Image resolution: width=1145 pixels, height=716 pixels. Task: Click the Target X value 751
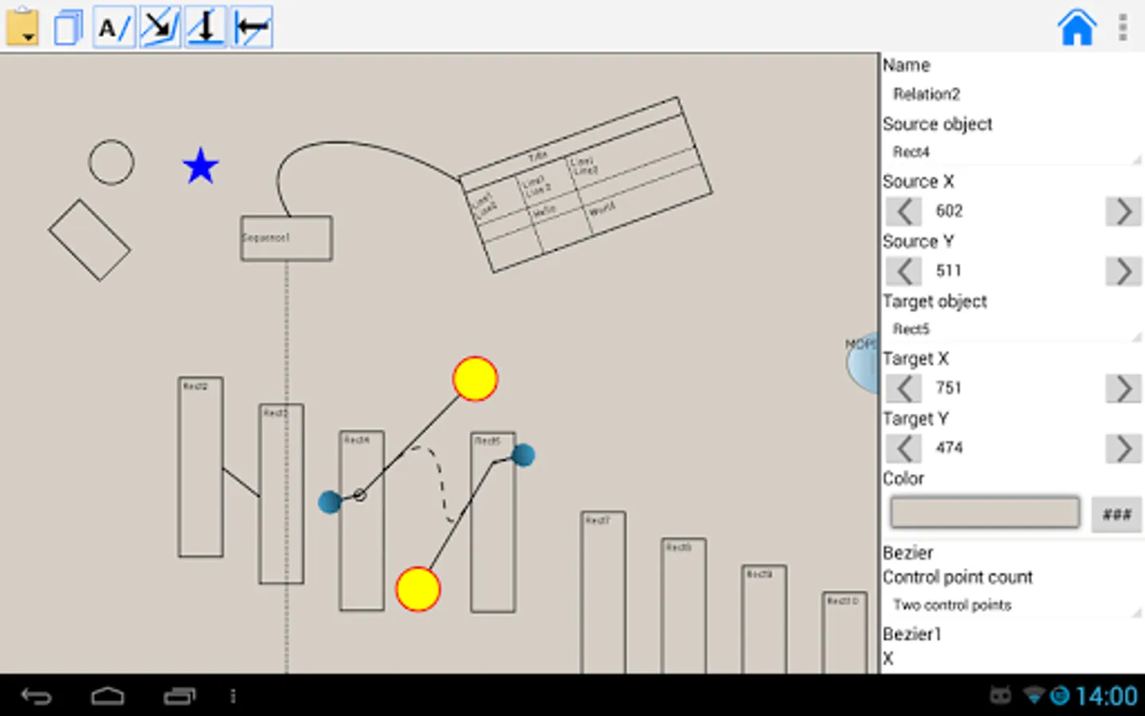949,387
